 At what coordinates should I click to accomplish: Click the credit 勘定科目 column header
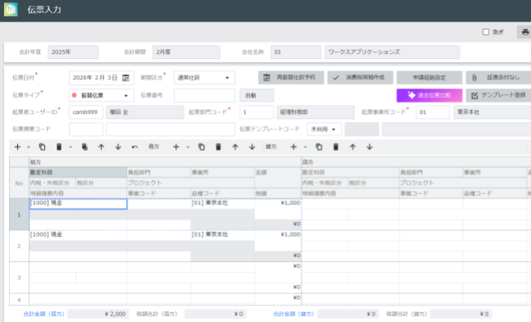[x=350, y=172]
